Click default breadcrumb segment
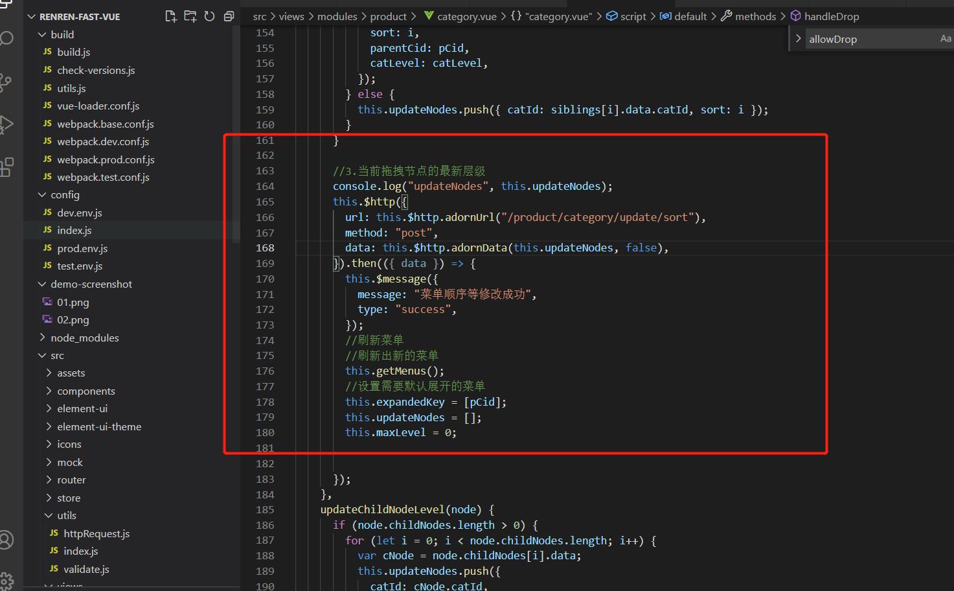The width and height of the screenshot is (954, 591). (x=683, y=16)
